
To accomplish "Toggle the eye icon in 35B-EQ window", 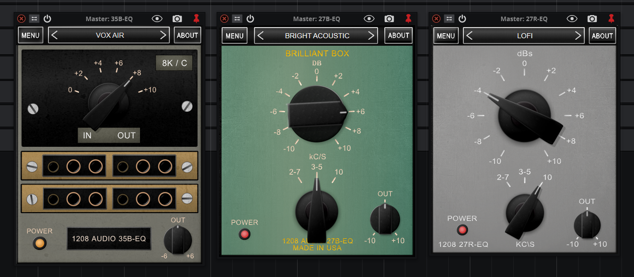I will click(157, 19).
